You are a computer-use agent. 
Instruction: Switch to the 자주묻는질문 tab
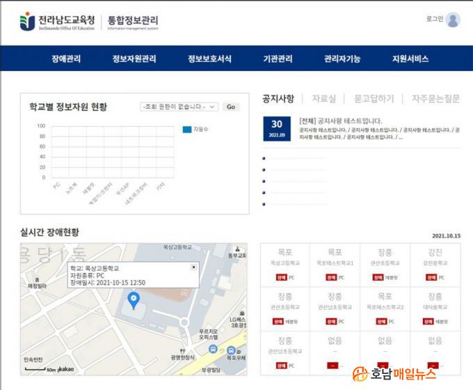tap(435, 99)
